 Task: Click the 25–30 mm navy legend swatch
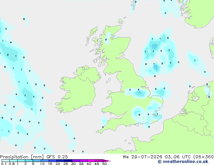coord(68,161)
